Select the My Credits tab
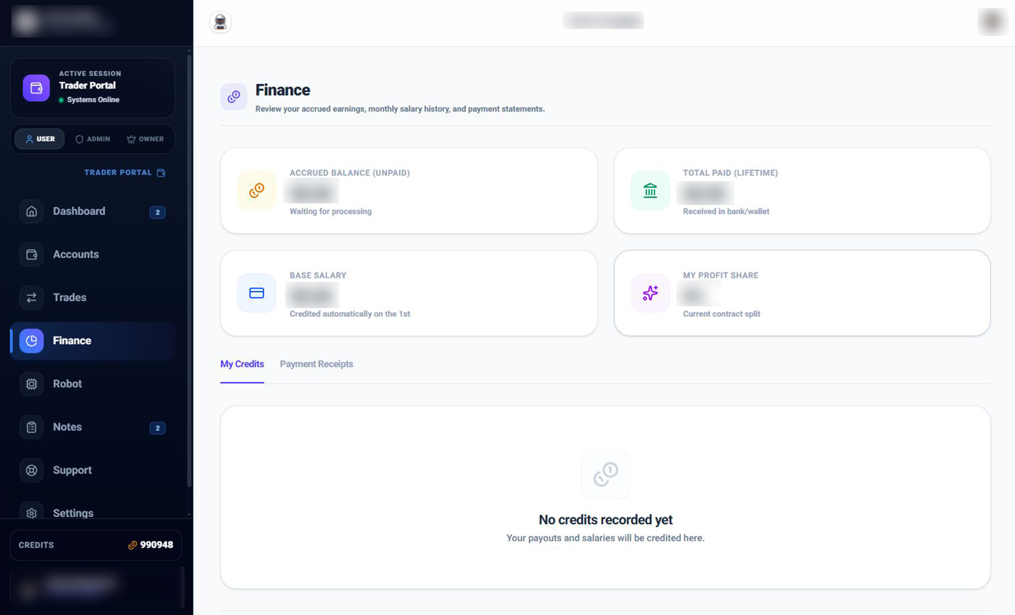The image size is (1015, 615). point(242,364)
